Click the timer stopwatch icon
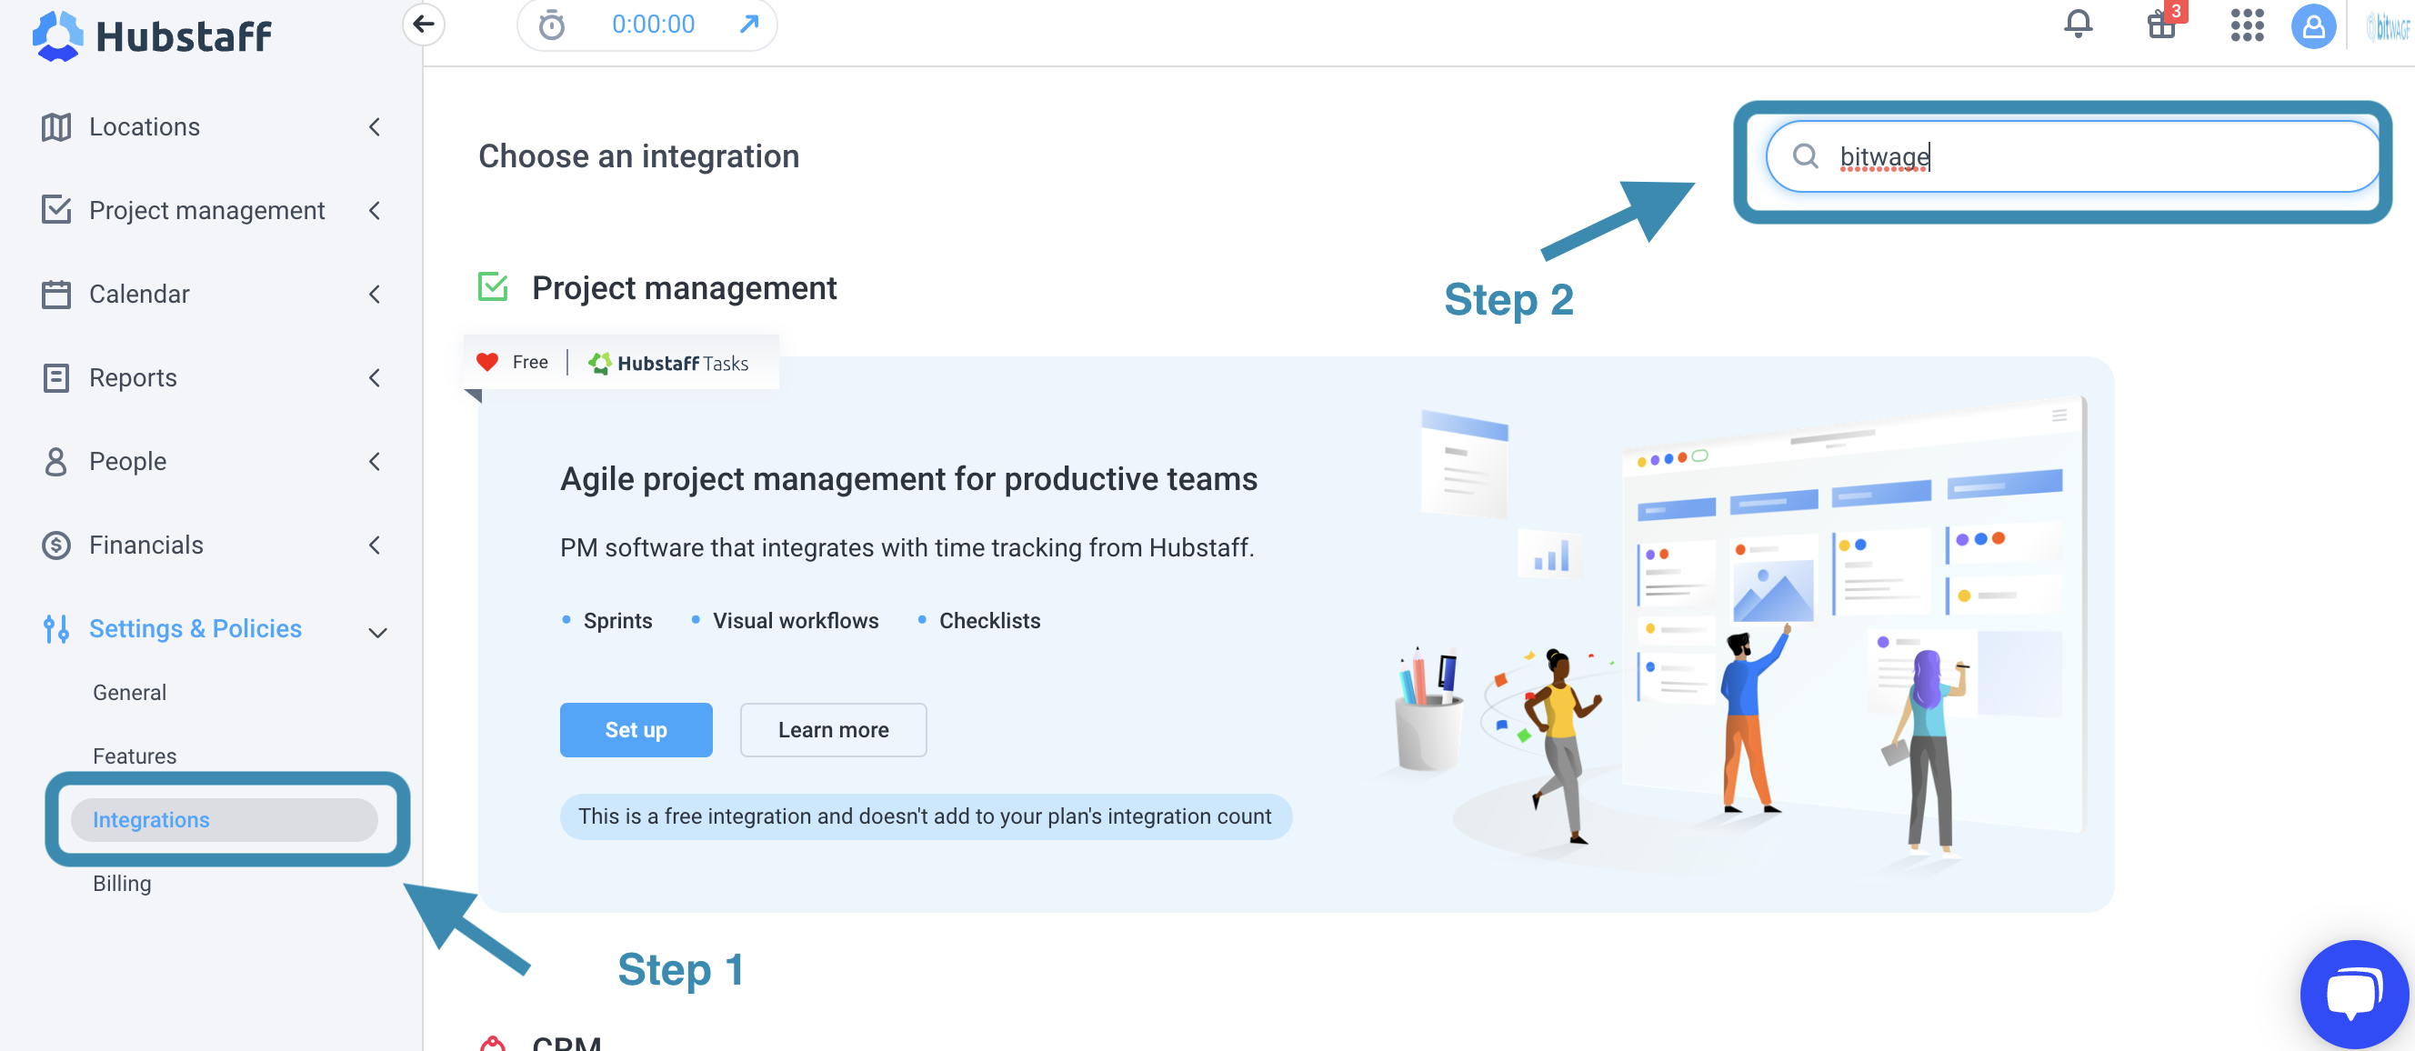Viewport: 2415px width, 1051px height. 552,25
